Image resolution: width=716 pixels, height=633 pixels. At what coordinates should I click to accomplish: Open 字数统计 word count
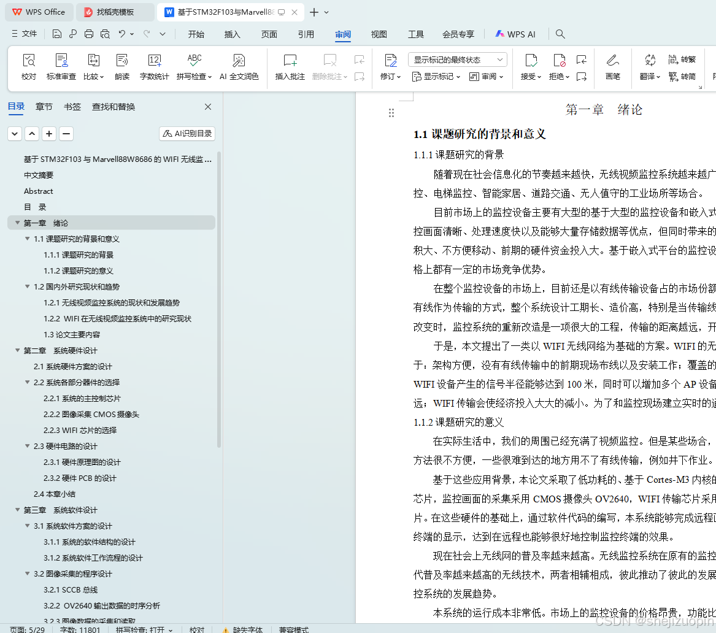(x=155, y=67)
